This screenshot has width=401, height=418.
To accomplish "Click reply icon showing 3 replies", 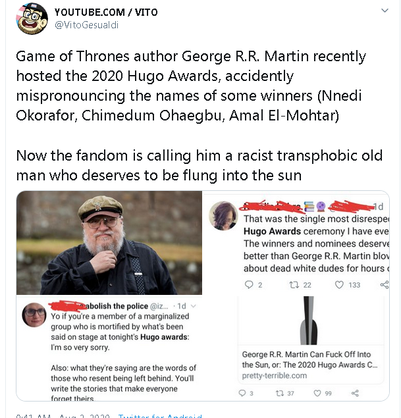I will (245, 393).
